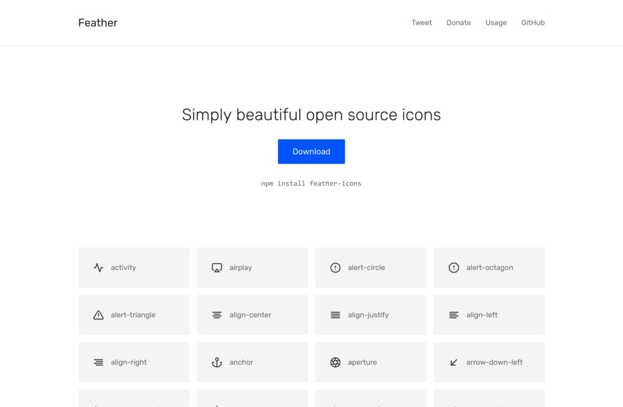Click the arrow-down-left icon

point(489,362)
